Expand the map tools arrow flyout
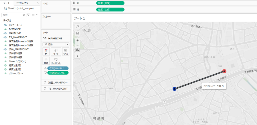Image resolution: width=257 pixels, height=125 pixels. click(78, 56)
